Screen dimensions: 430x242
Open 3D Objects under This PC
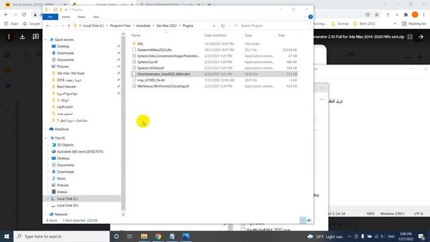coord(65,145)
